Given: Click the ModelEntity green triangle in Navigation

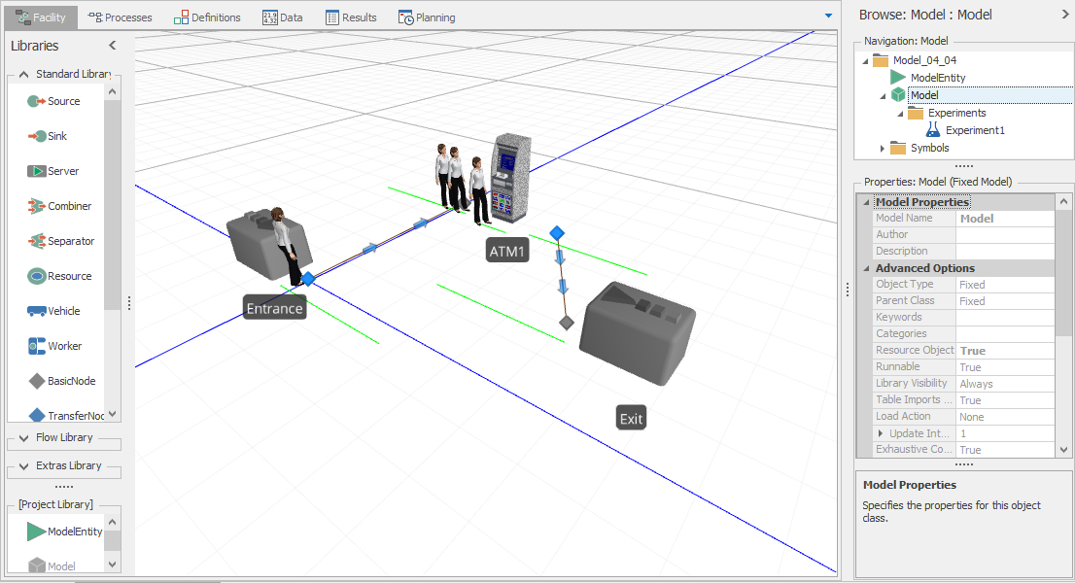Looking at the screenshot, I should point(897,78).
